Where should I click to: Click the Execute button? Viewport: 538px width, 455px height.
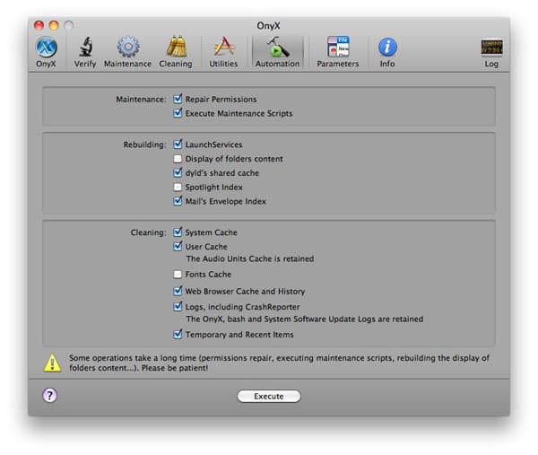coord(269,397)
